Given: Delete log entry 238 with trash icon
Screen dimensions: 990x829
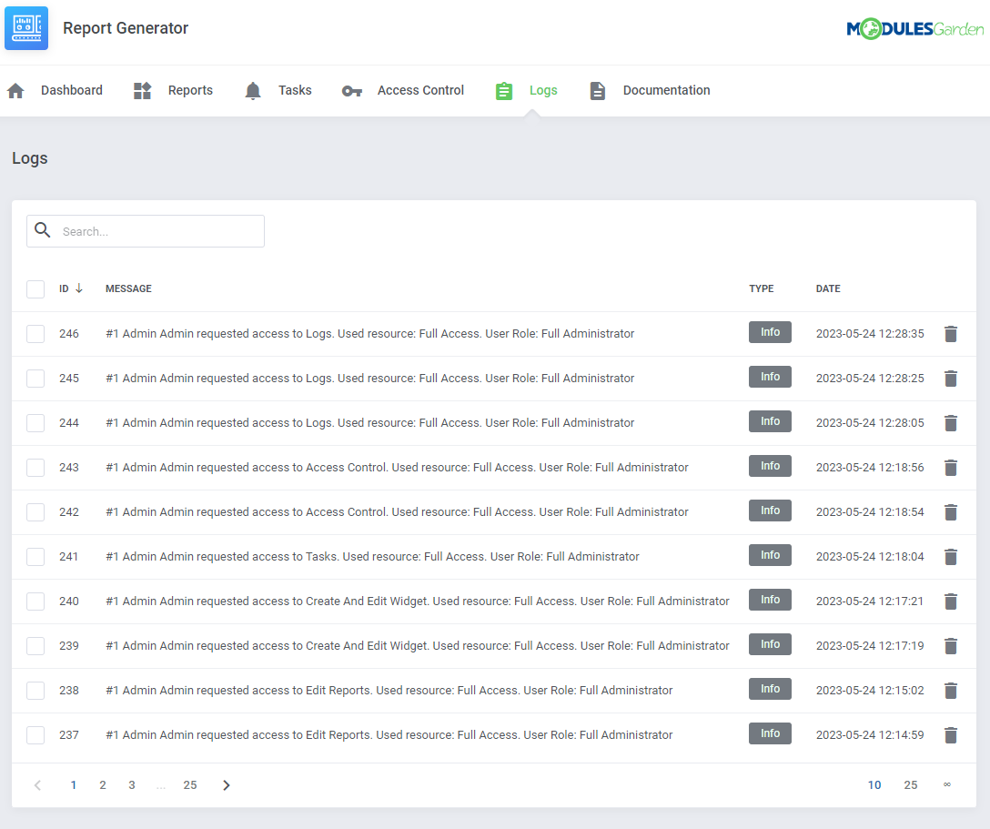Looking at the screenshot, I should (x=951, y=691).
